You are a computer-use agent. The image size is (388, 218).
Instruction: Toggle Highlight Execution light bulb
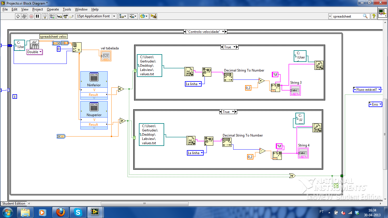(x=45, y=16)
